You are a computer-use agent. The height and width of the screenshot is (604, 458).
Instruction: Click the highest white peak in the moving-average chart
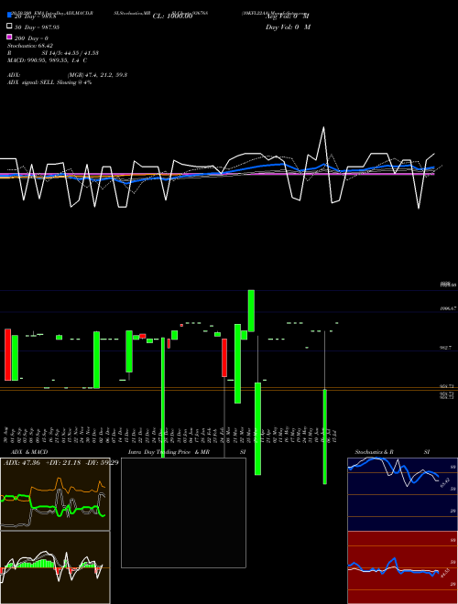pos(323,128)
